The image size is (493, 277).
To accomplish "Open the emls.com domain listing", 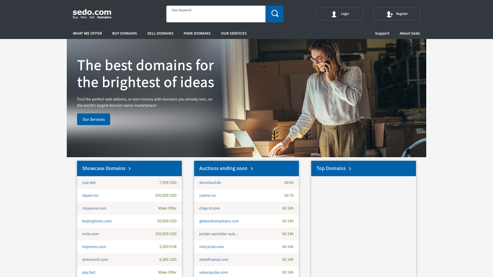I will [90, 234].
